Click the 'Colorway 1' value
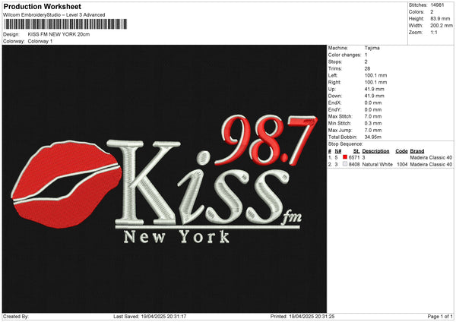 40,41
